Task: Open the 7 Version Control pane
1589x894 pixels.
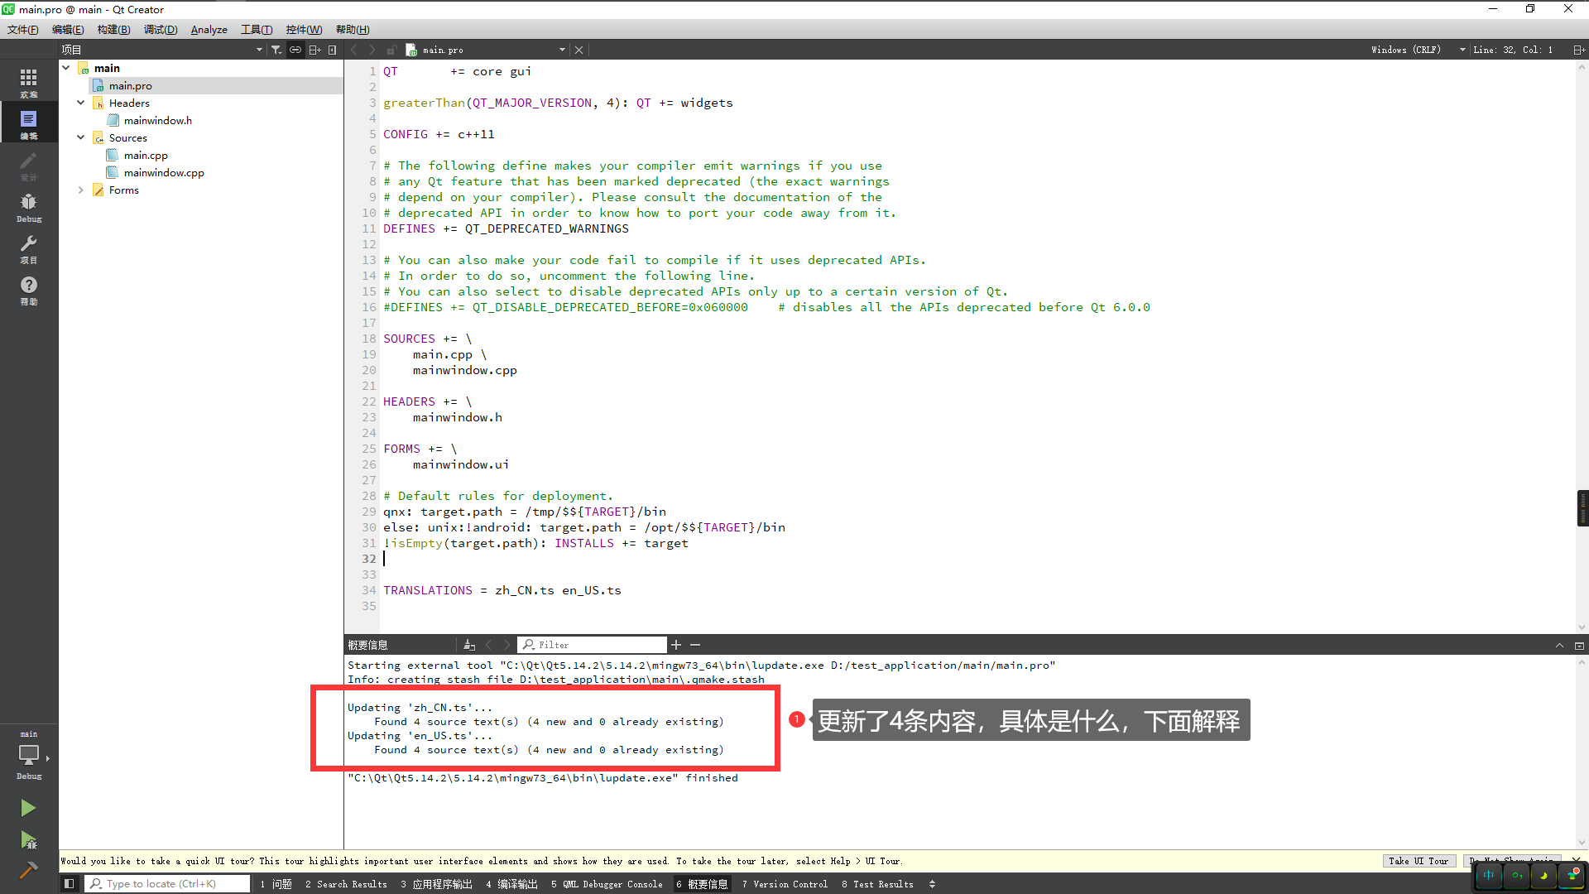Action: (x=785, y=884)
